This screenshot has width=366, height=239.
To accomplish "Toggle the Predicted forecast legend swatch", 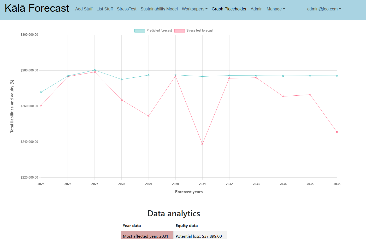I will (140, 31).
